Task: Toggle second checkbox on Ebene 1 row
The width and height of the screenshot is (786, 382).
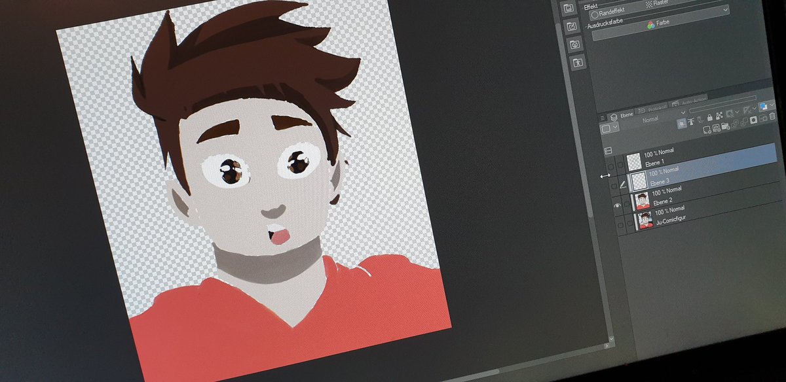Action: pyautogui.click(x=620, y=164)
